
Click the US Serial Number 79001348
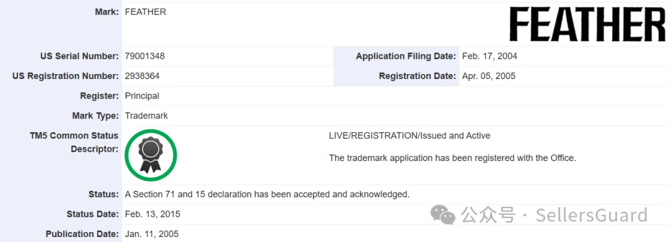click(144, 56)
